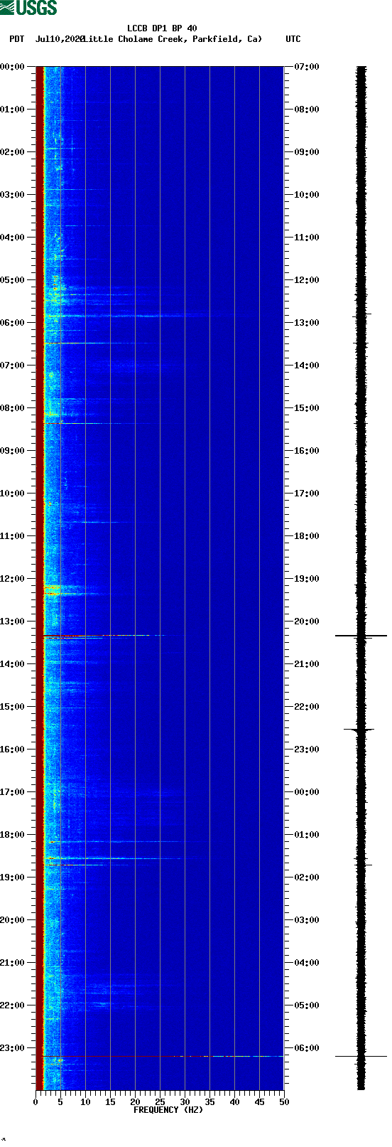Click the frequency axis '0' tick label
The height and width of the screenshot is (1147, 392).
[x=36, y=1102]
